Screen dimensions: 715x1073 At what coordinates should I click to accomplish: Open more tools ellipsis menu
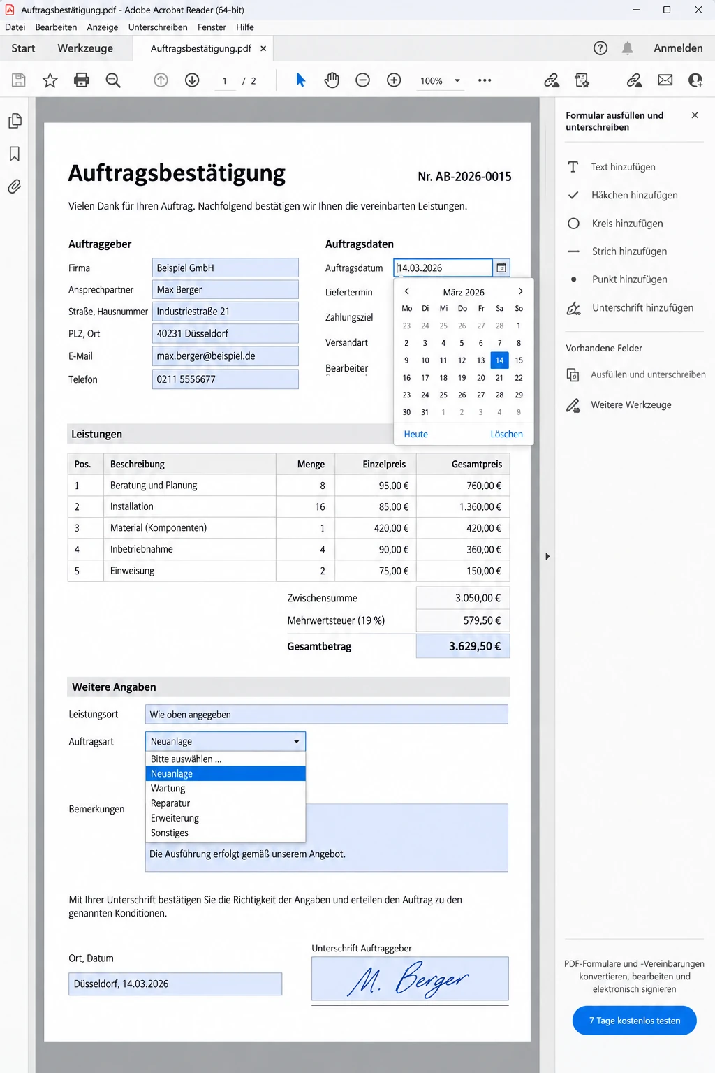485,80
